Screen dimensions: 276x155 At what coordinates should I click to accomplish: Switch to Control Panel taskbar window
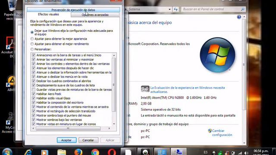[x=162, y=152]
